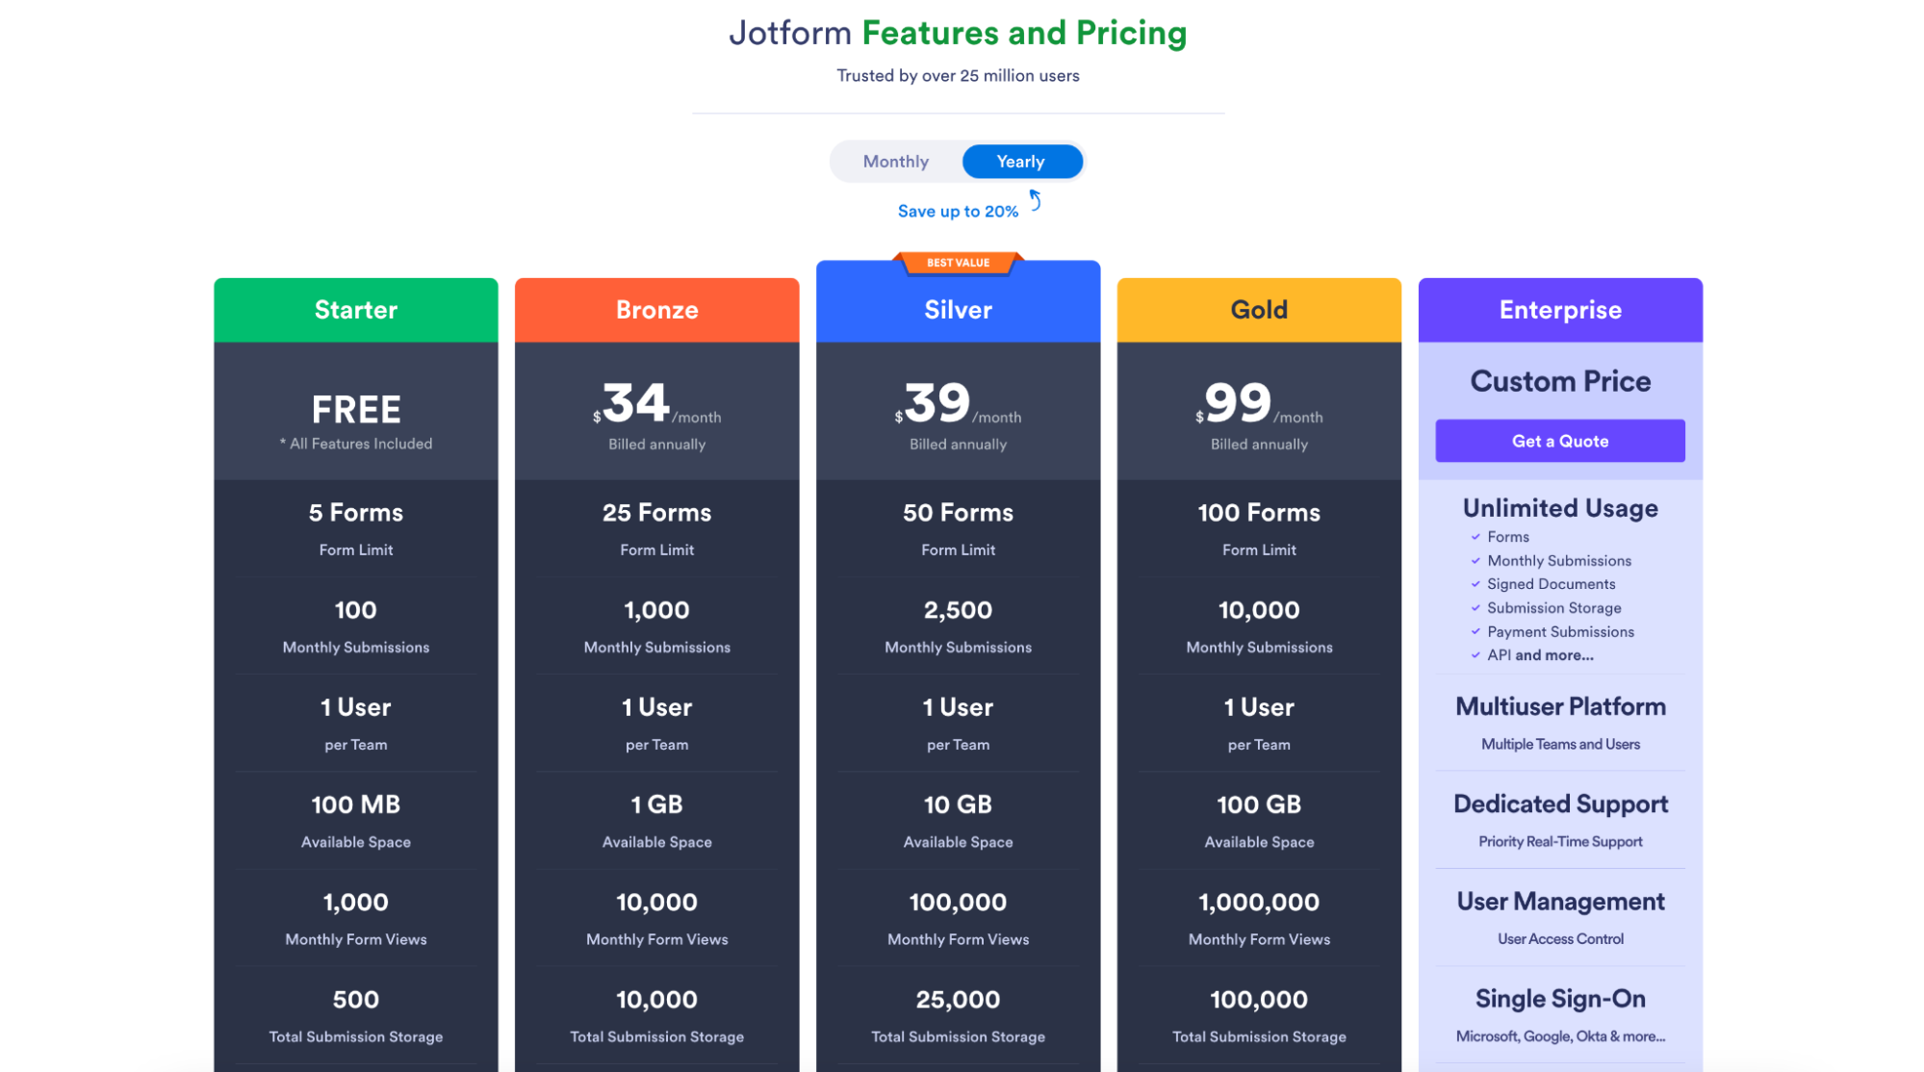Select the Gold plan header
This screenshot has height=1072, width=1924.
pos(1259,310)
